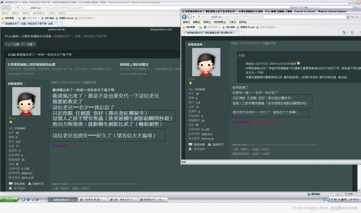
Task: Click the Back button in the left browser
Action: (4, 7)
